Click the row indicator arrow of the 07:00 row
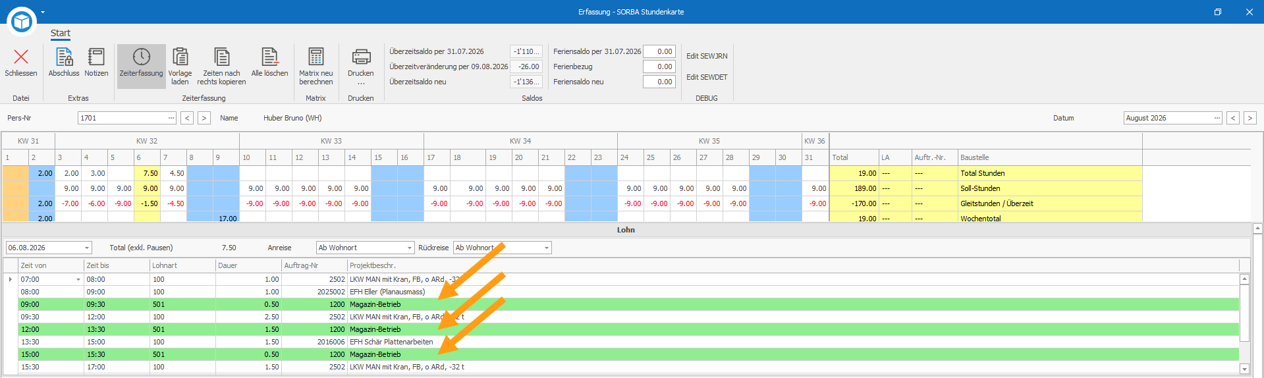Screen dimensions: 1264x378 [x=10, y=279]
